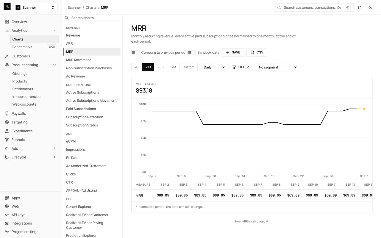This screenshot has height=238, width=381.
Task: Click the Web globe icon
Action: point(7,206)
